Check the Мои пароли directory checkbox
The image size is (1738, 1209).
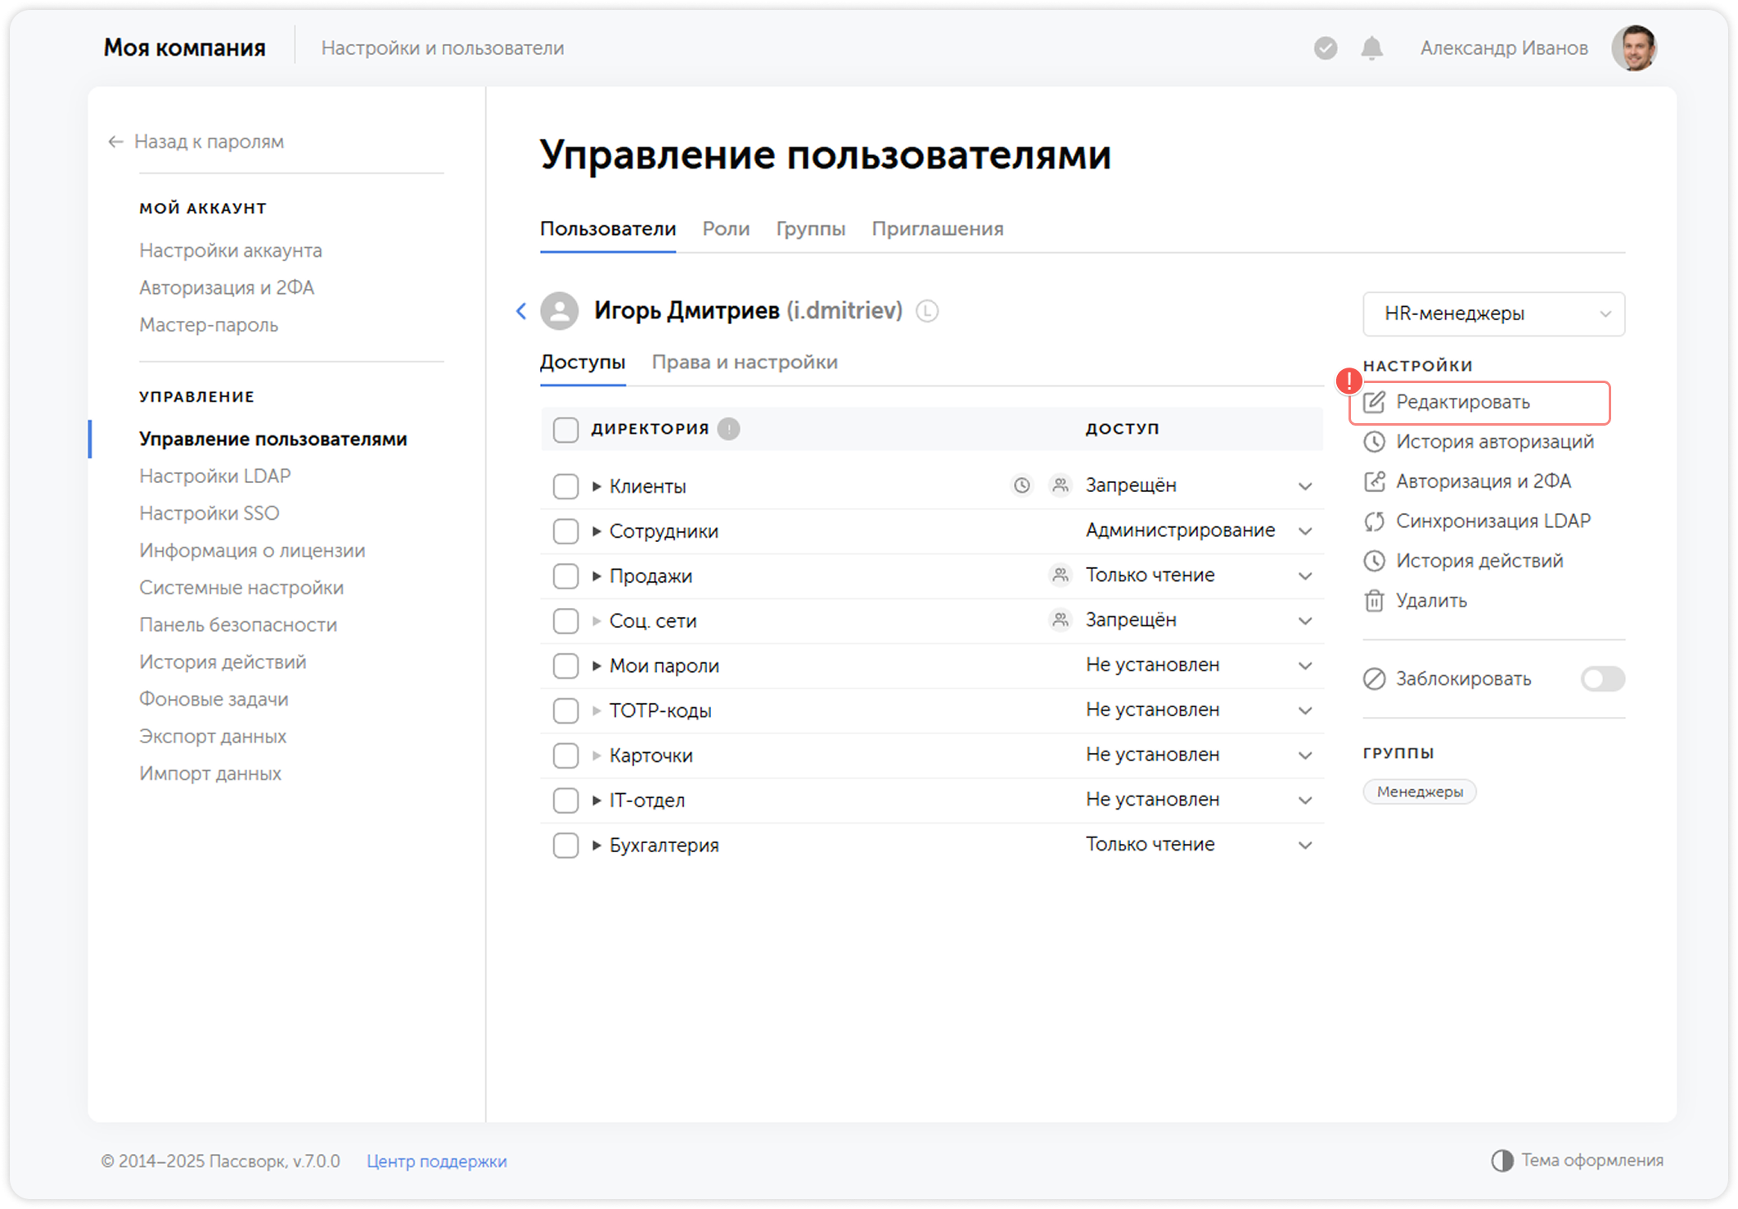[565, 666]
